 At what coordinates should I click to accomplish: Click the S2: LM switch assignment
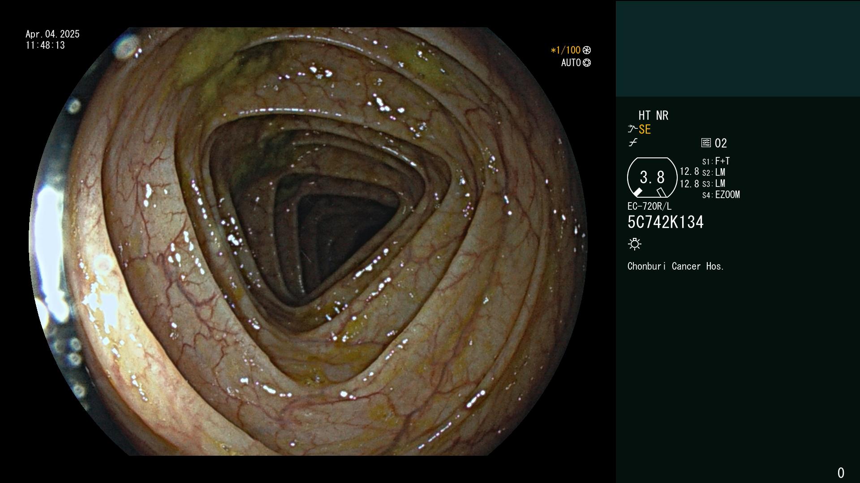click(714, 172)
